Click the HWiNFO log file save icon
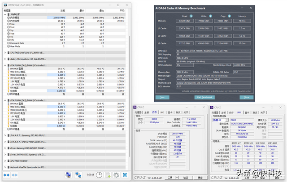 107,174
